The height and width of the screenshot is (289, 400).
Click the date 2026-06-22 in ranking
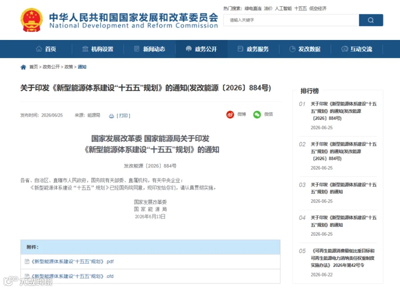tap(322, 275)
